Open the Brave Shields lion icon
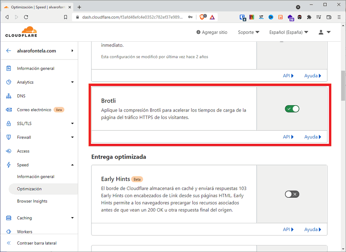 pyautogui.click(x=202, y=17)
